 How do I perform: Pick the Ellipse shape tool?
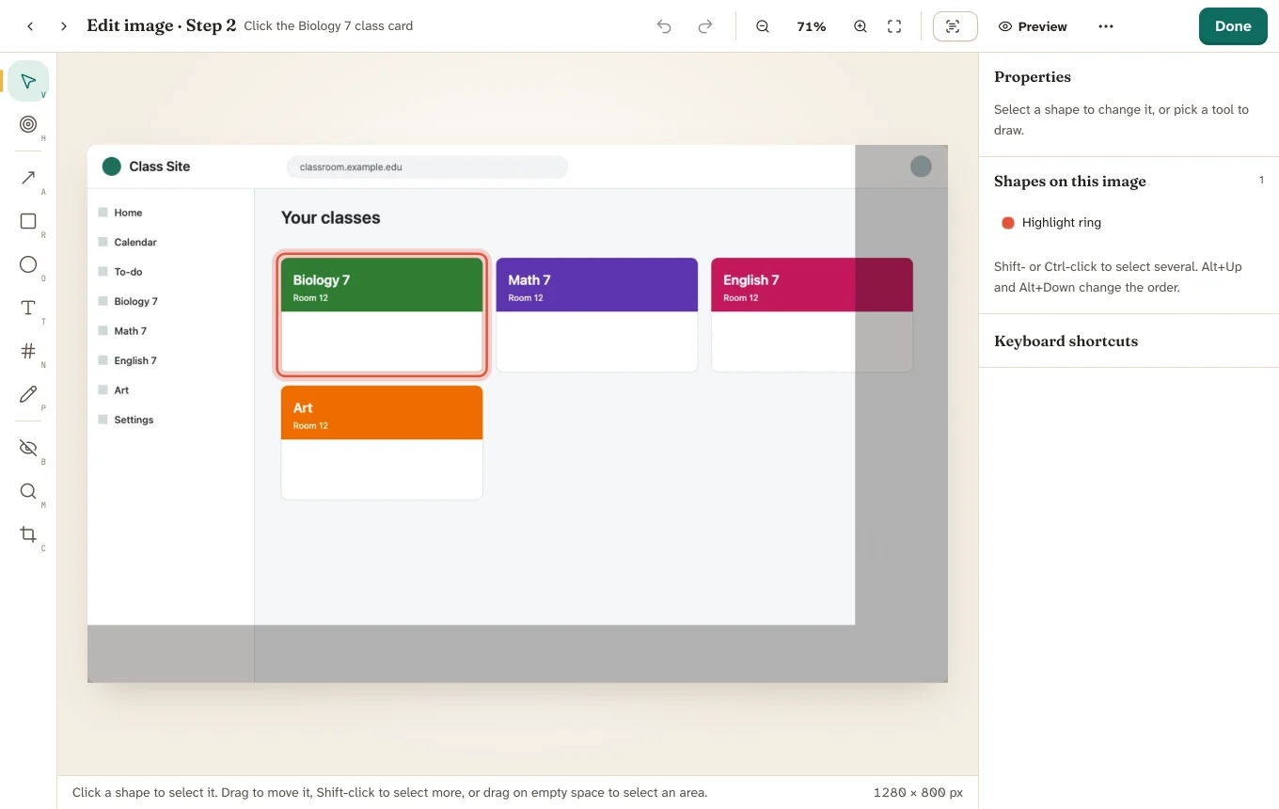tap(28, 264)
